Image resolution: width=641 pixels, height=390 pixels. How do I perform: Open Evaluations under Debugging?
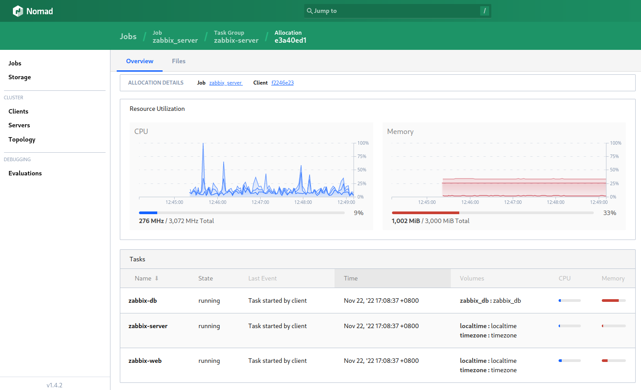25,173
